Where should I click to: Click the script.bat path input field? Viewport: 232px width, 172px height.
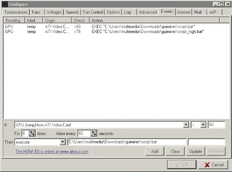click(x=127, y=142)
